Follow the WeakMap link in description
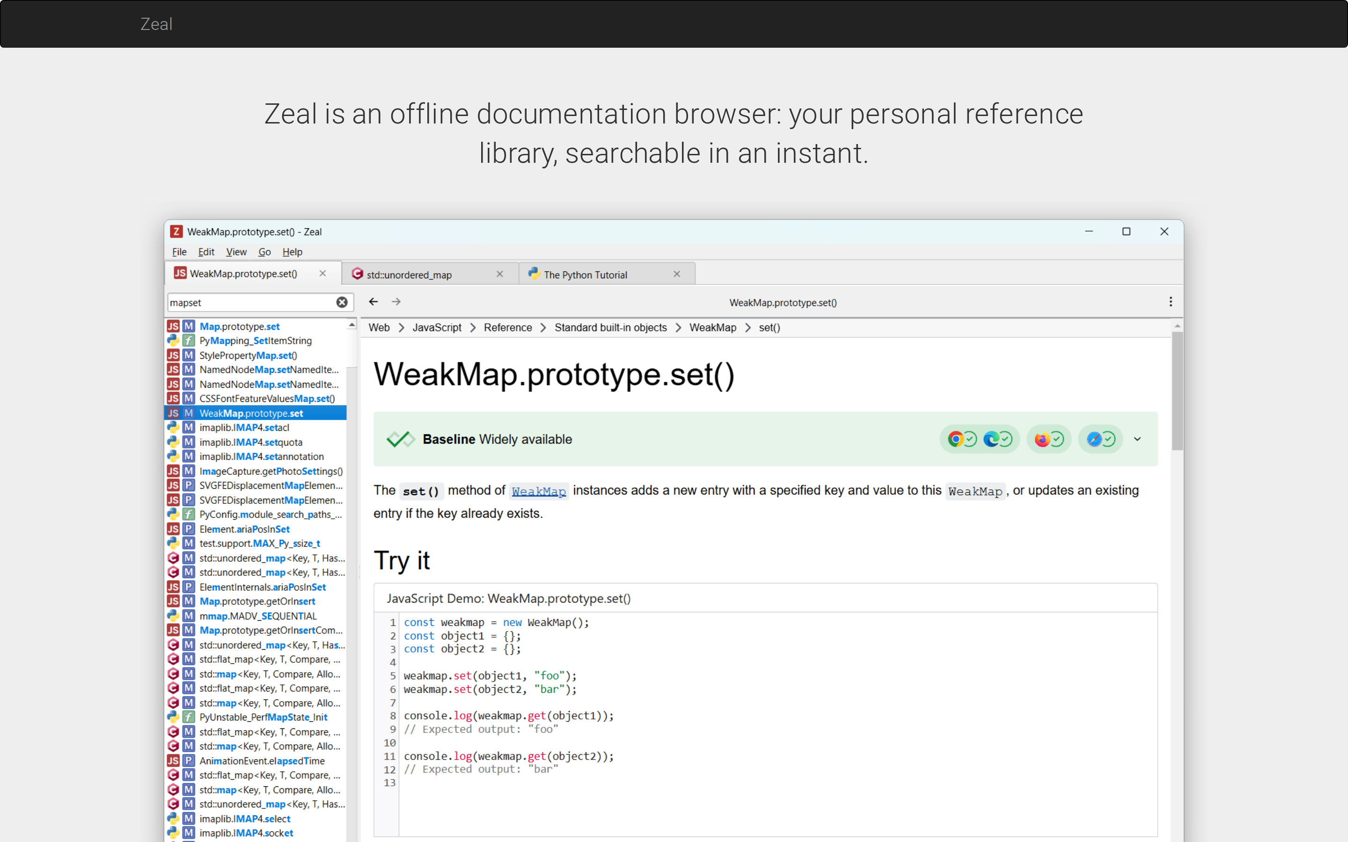 [539, 491]
